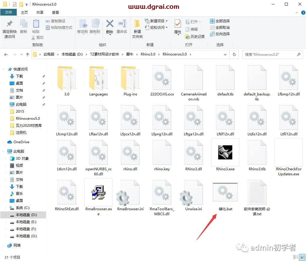
Task: Select the 3.0 folder
Action: (x=67, y=81)
